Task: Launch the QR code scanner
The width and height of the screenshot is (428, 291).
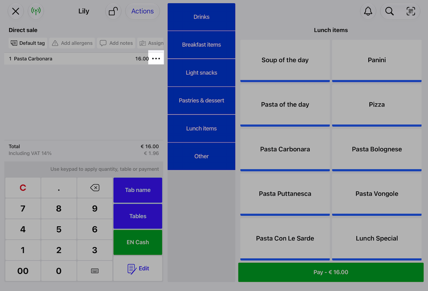Action: [x=411, y=11]
